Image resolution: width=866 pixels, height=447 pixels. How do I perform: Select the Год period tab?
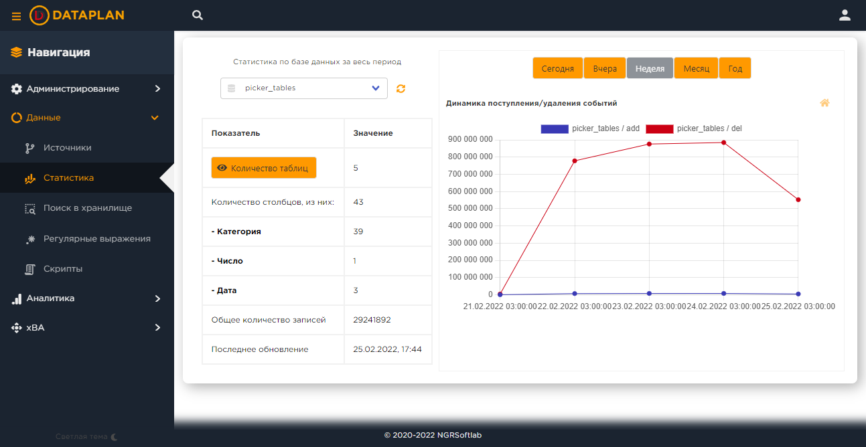point(735,68)
